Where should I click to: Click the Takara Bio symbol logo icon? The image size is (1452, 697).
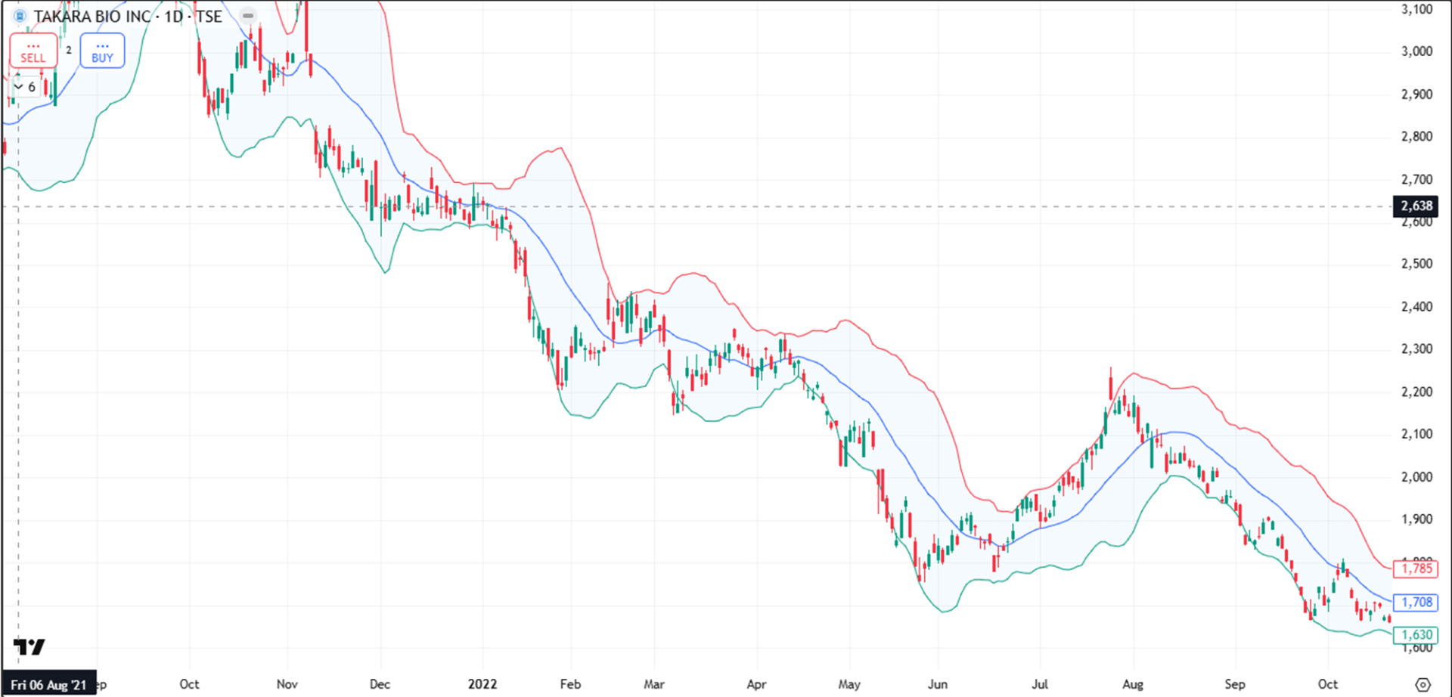coord(20,16)
